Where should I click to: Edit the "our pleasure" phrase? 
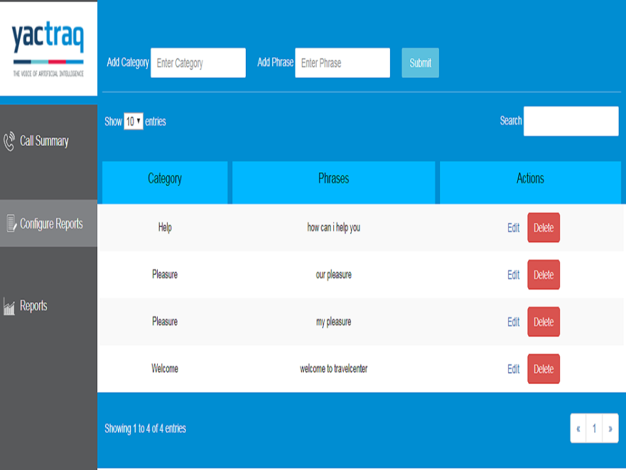tap(513, 275)
